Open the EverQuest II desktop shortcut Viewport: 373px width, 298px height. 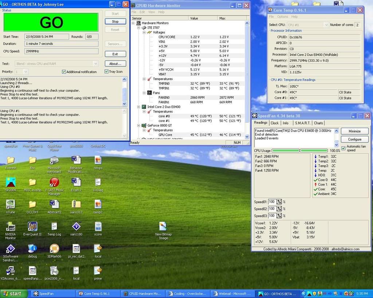coord(32,226)
